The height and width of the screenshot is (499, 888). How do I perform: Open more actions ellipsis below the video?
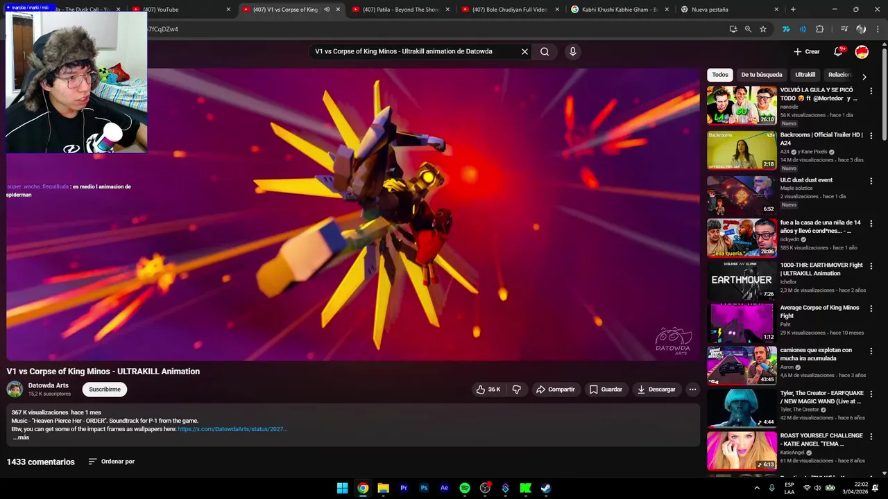pos(692,389)
